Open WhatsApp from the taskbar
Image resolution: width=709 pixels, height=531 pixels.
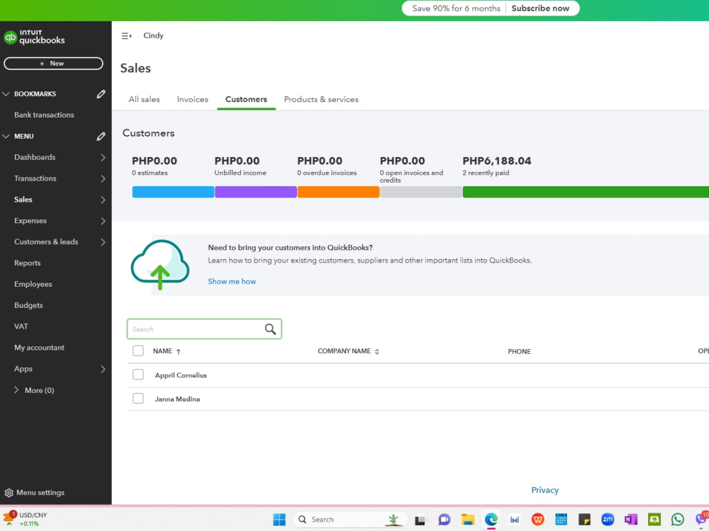click(x=677, y=520)
